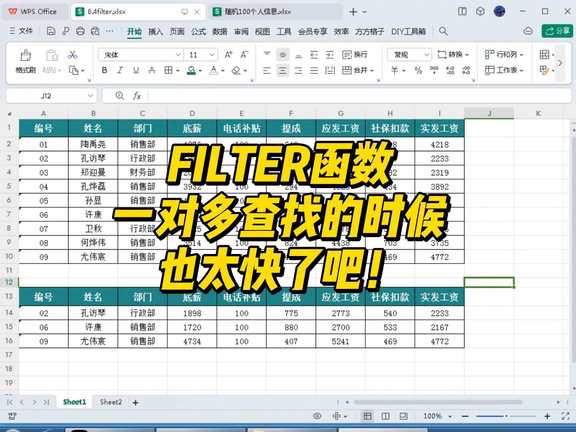The height and width of the screenshot is (432, 576).
Task: Toggle bold formatting
Action: coord(104,70)
